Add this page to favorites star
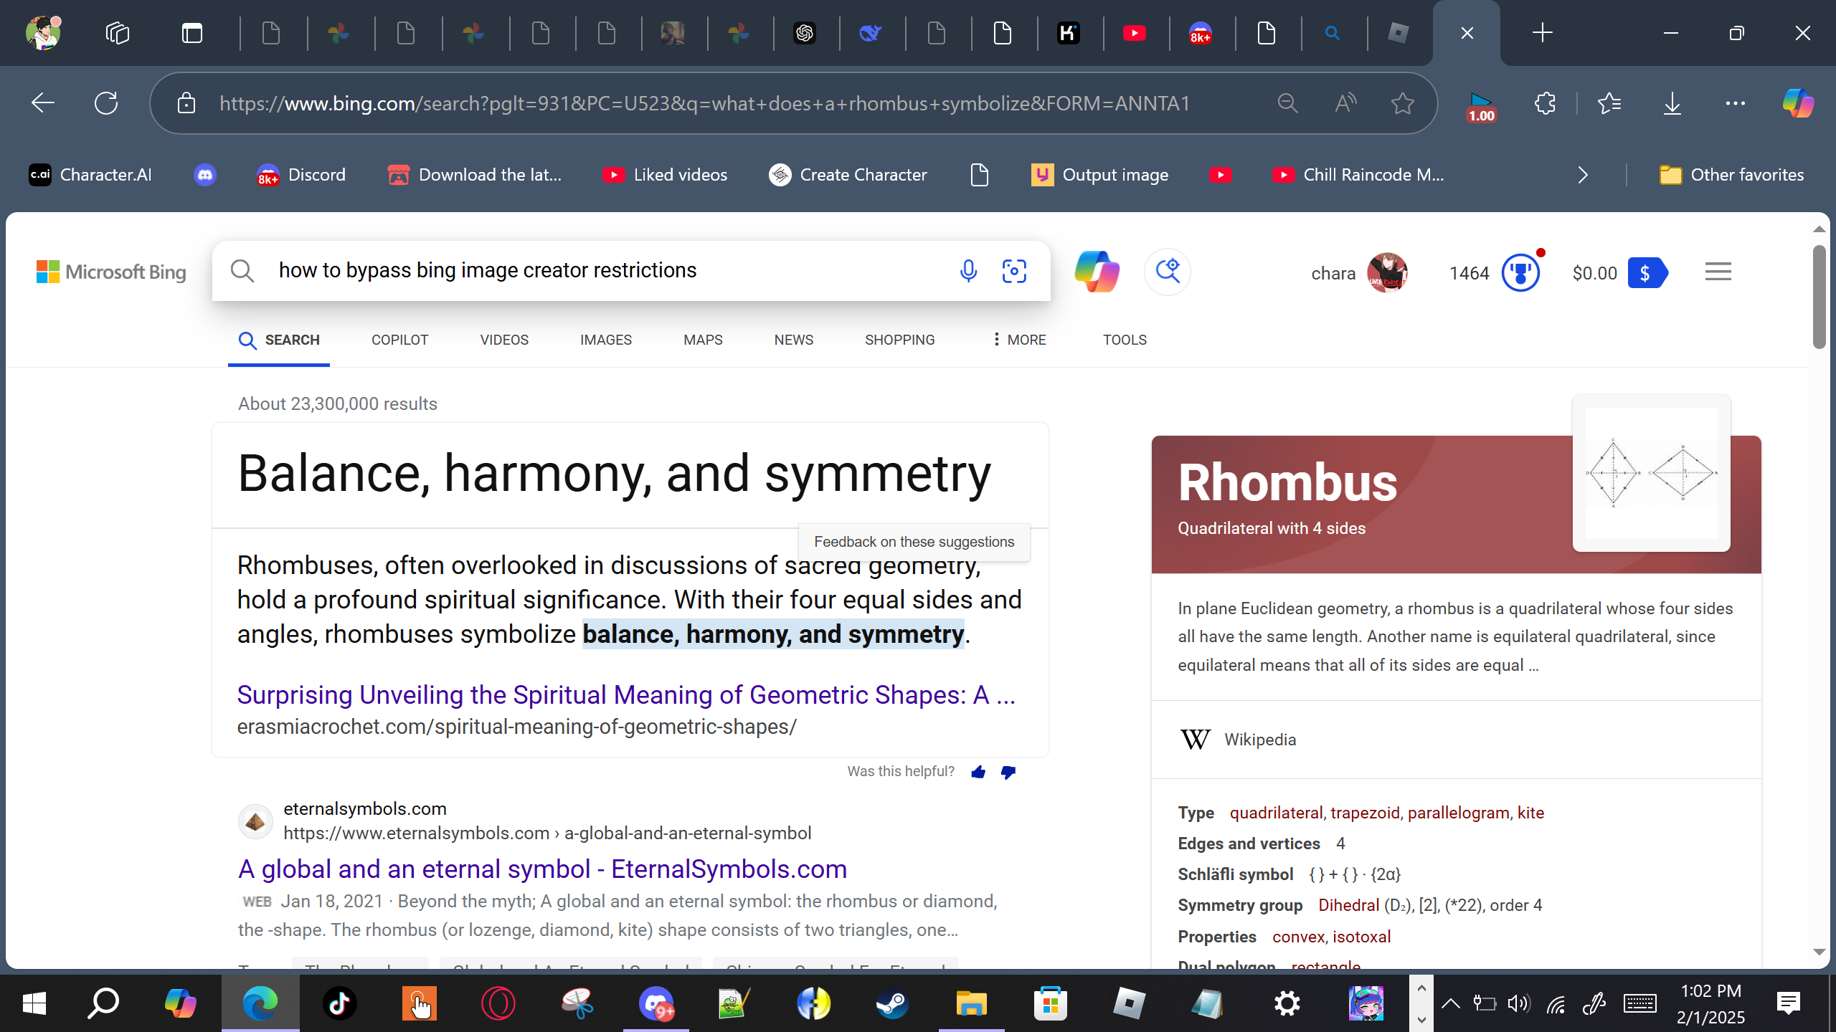 1402,104
